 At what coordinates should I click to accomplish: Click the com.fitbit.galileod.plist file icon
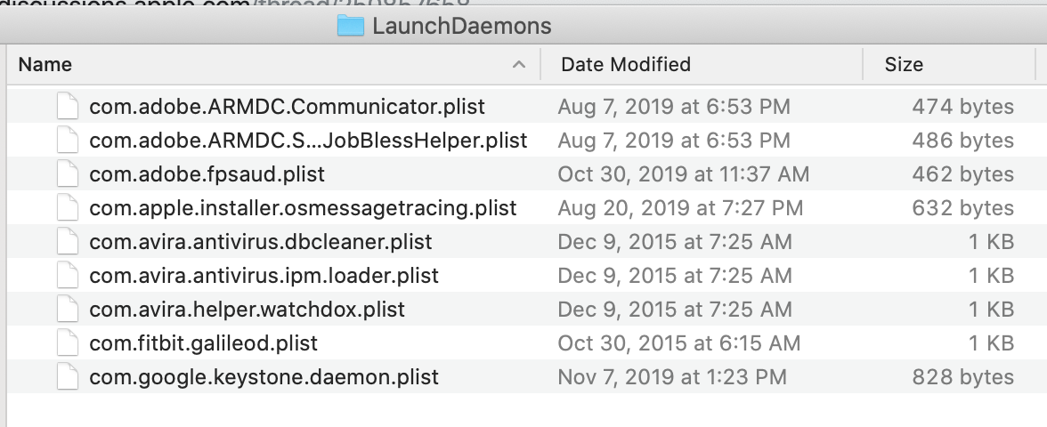coord(69,343)
